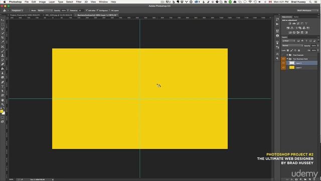Switch to the Project_Final.psd document tab
The width and height of the screenshot is (321, 181).
pyautogui.click(x=25, y=15)
